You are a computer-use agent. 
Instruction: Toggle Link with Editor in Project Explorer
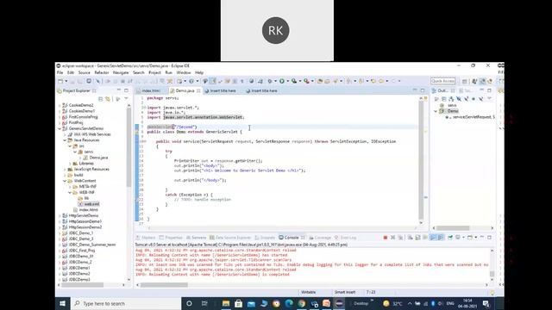tap(108, 99)
